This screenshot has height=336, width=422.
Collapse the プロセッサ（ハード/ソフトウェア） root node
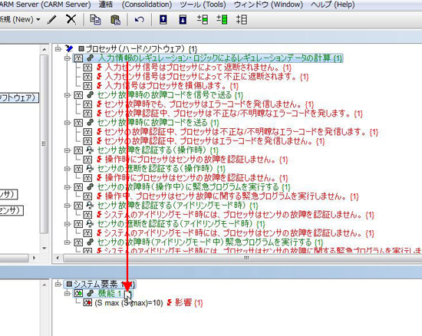[58, 49]
